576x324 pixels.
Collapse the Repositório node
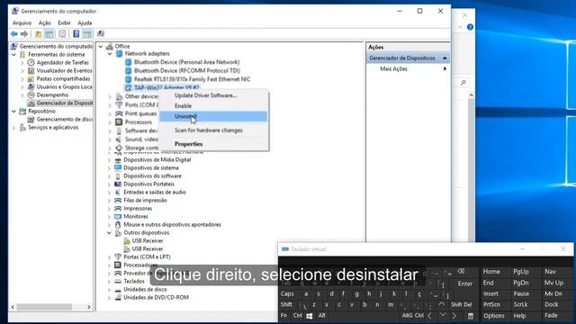(x=14, y=112)
